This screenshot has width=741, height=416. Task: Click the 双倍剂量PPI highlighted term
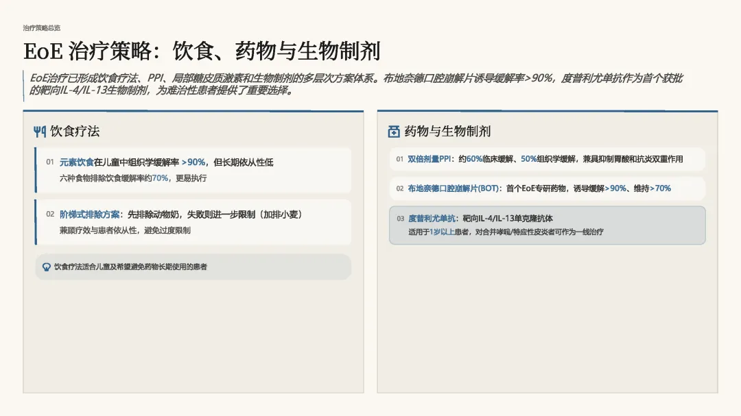[x=429, y=159]
